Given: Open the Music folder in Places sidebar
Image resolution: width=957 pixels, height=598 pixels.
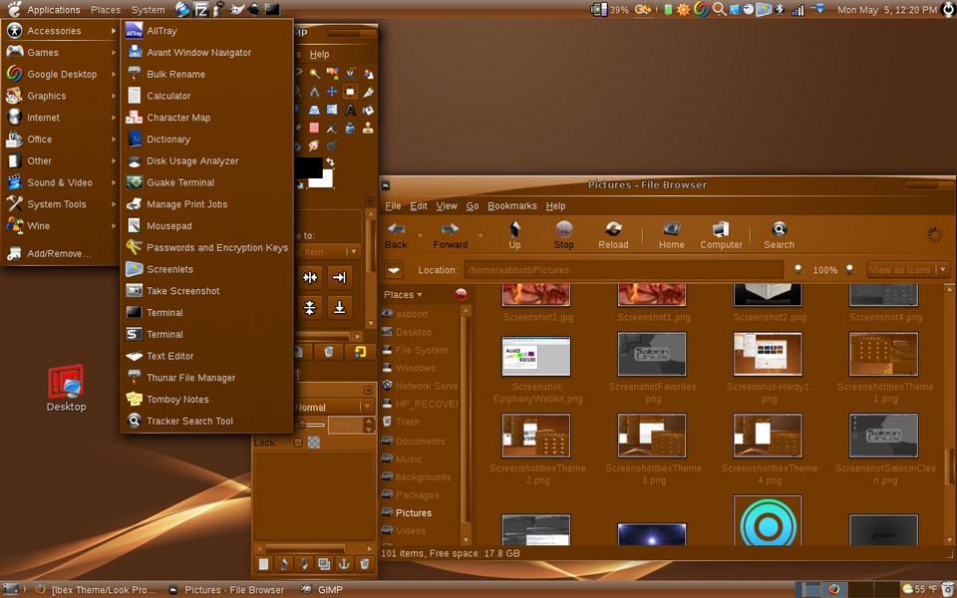Looking at the screenshot, I should tap(409, 459).
